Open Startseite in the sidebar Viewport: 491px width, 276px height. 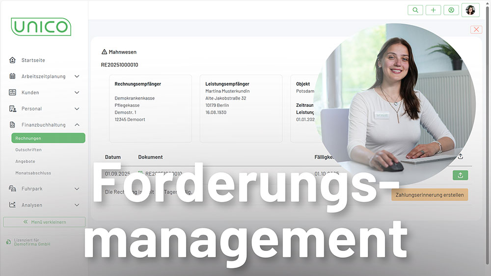[33, 60]
